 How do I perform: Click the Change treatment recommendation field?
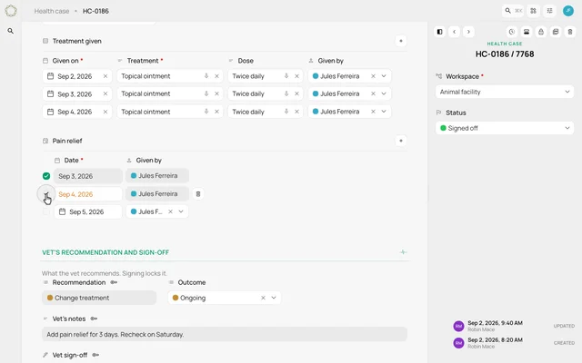[x=99, y=298]
